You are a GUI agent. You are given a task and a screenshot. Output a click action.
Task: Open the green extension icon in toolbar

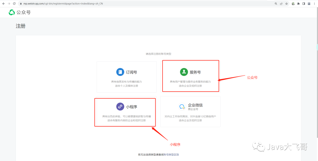click(293, 4)
